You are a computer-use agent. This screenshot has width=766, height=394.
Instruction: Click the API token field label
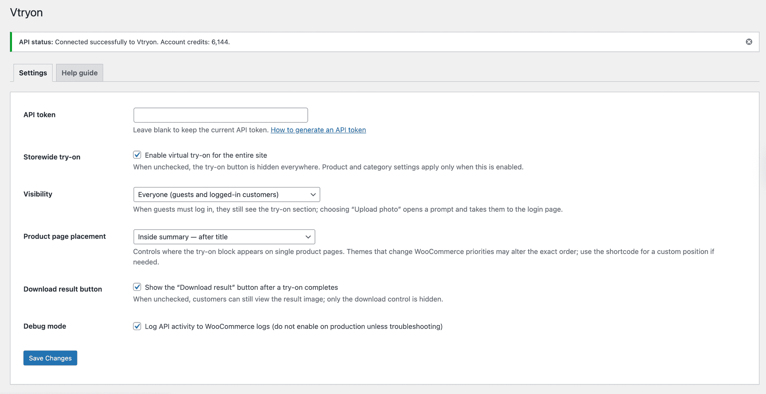[39, 115]
